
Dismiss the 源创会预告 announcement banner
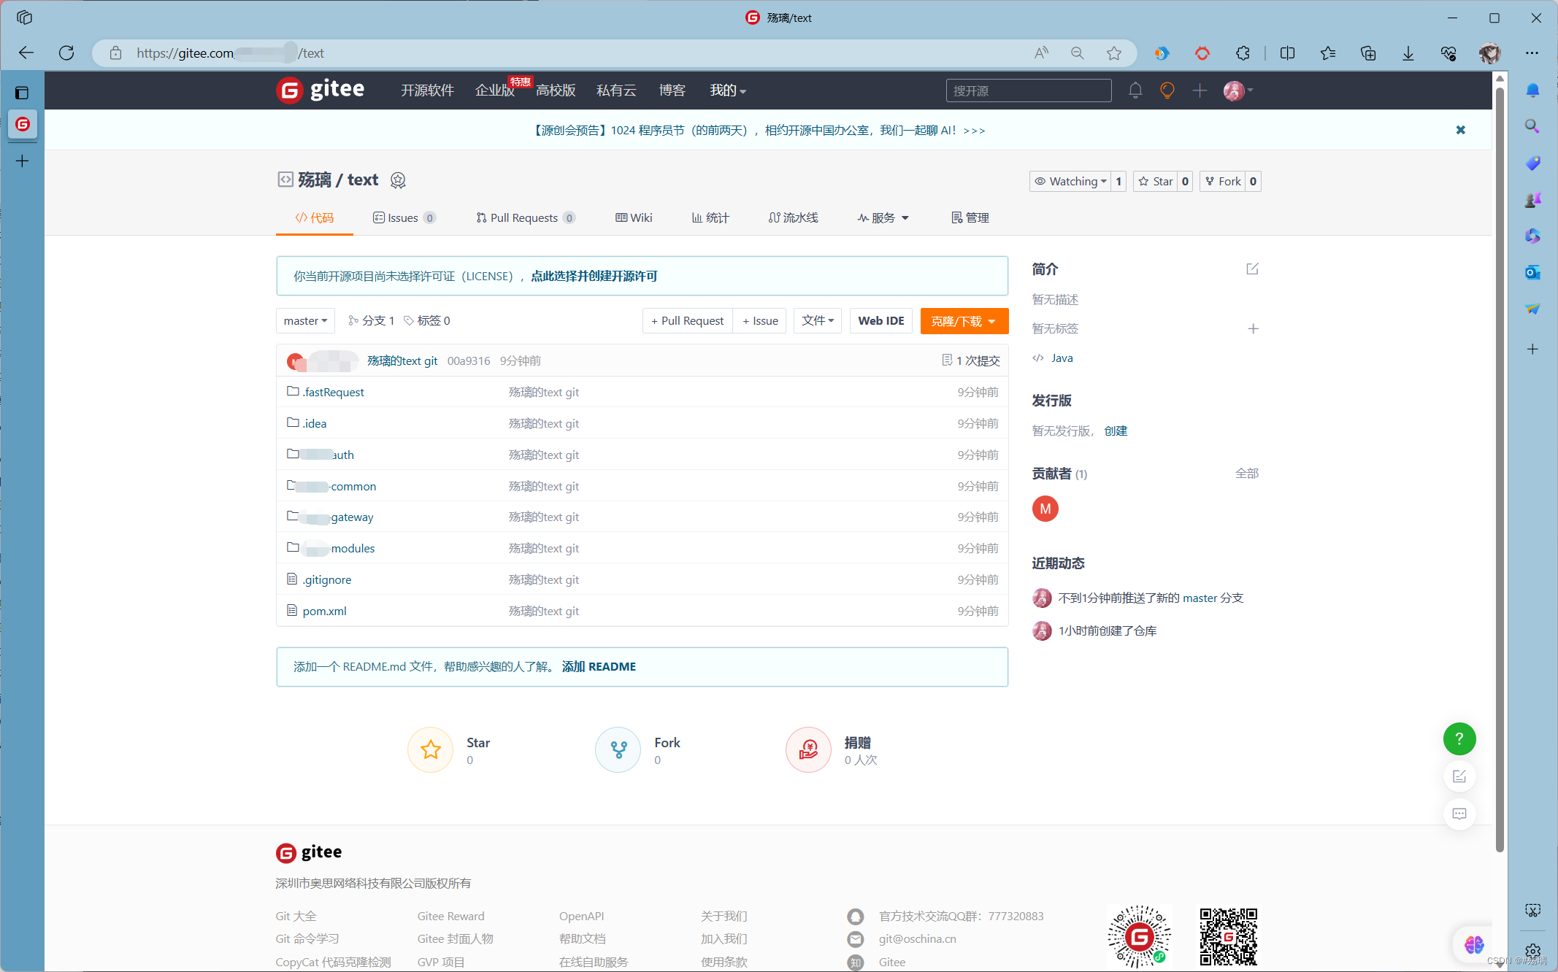click(1460, 130)
